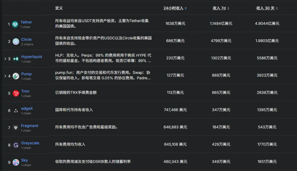The height and width of the screenshot is (171, 297).
Task: Expand the Hyperliquid row details
Action: click(5, 59)
